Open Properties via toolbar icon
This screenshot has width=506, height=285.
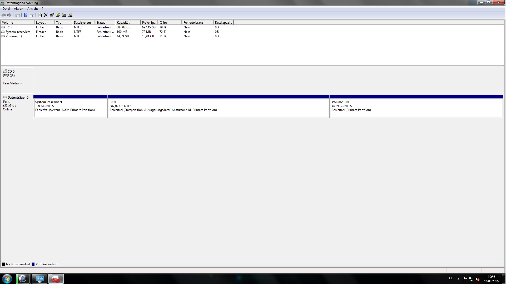click(52, 15)
